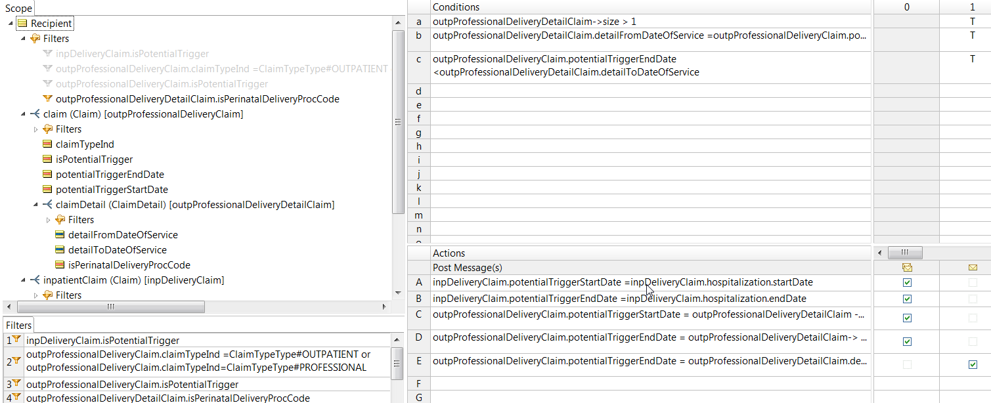Viewport: 991px width, 403px height.
Task: Click the envelope icon heading Actions column 0
Action: pos(907,268)
